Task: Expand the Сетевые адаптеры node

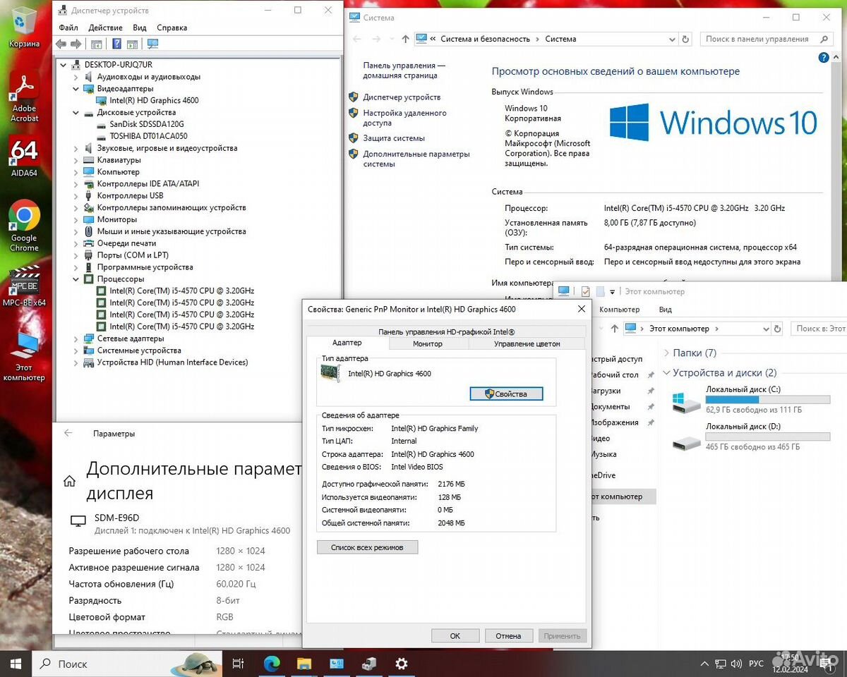Action: pyautogui.click(x=76, y=338)
